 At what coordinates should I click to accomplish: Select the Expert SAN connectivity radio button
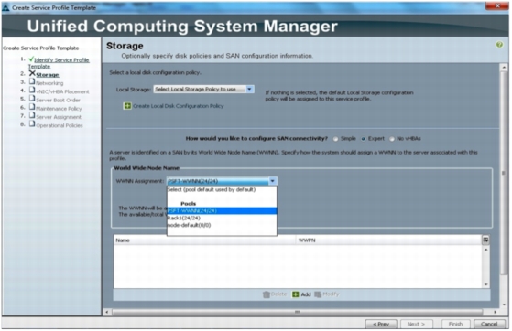363,139
